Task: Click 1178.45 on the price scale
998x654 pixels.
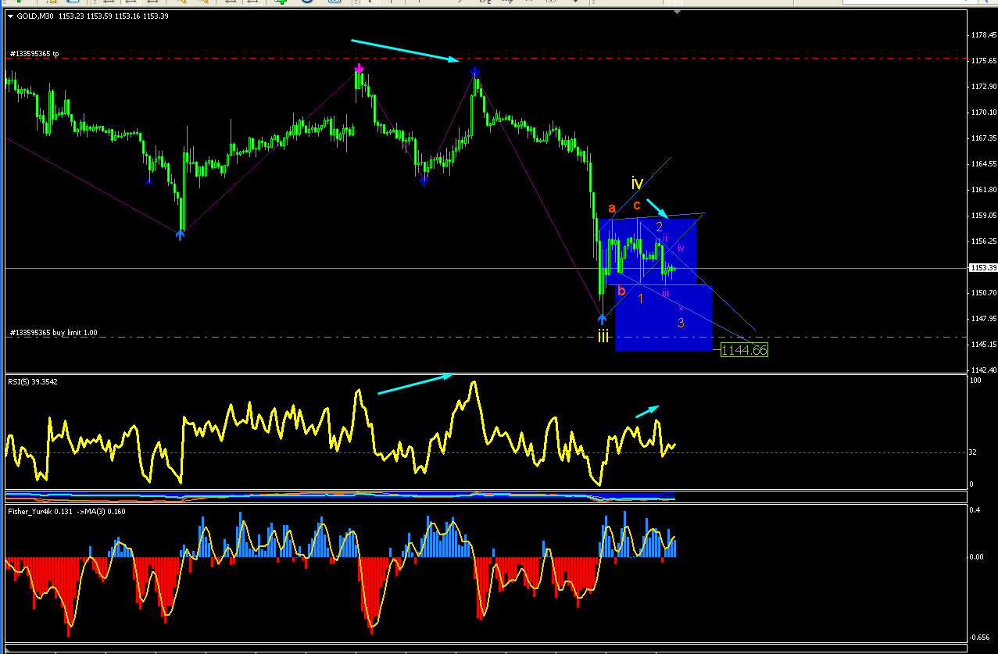Action: pos(982,35)
